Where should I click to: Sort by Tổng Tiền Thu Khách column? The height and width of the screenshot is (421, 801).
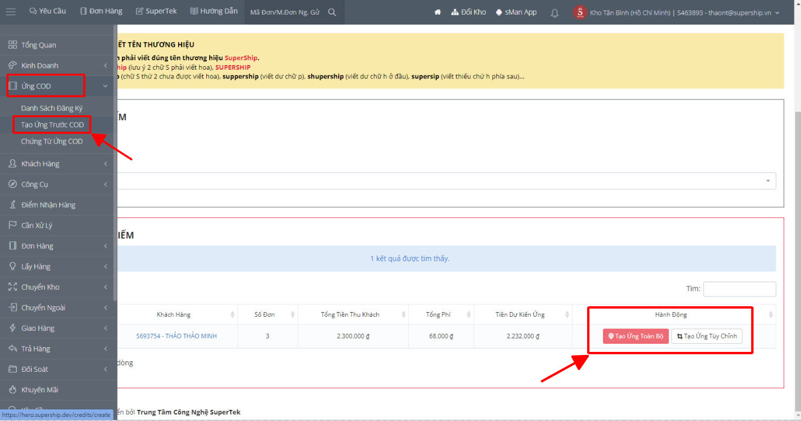click(x=353, y=314)
